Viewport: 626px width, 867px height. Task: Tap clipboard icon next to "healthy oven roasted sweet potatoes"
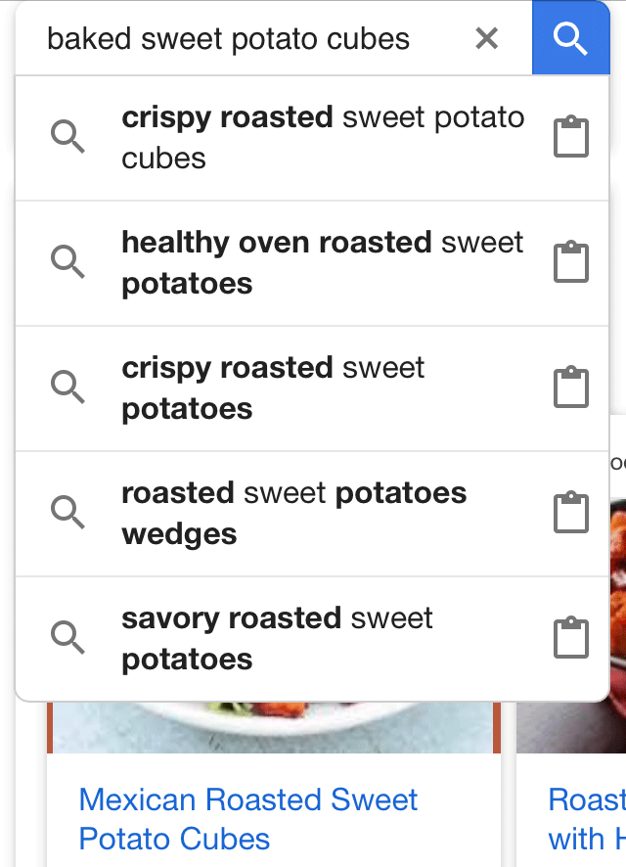570,261
